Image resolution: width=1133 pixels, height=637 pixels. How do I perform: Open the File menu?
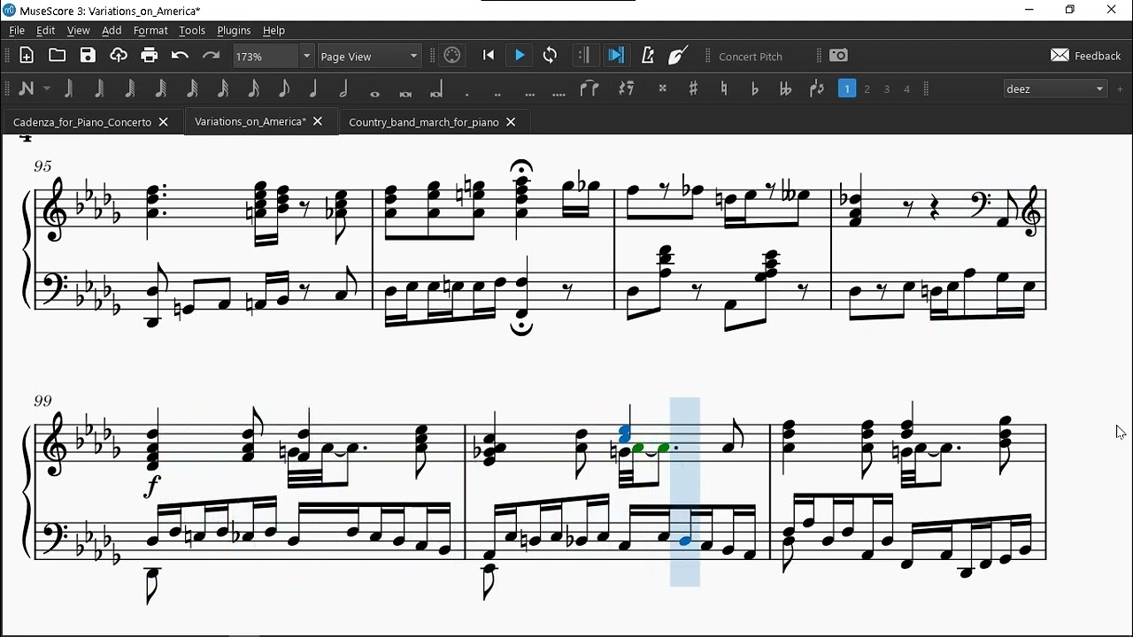pos(17,30)
